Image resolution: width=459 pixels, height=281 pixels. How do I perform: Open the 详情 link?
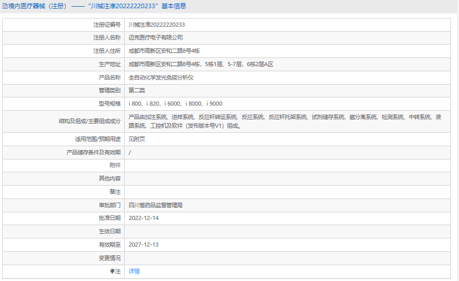click(x=134, y=271)
